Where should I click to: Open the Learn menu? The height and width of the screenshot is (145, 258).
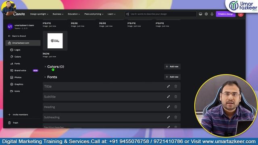point(112,14)
